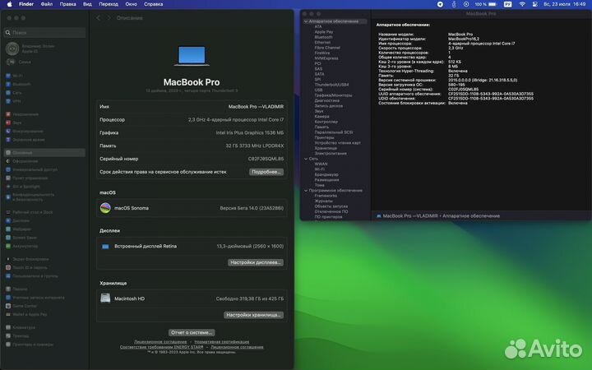
Task: Select the macOS Sonoma version row
Action: coord(192,208)
